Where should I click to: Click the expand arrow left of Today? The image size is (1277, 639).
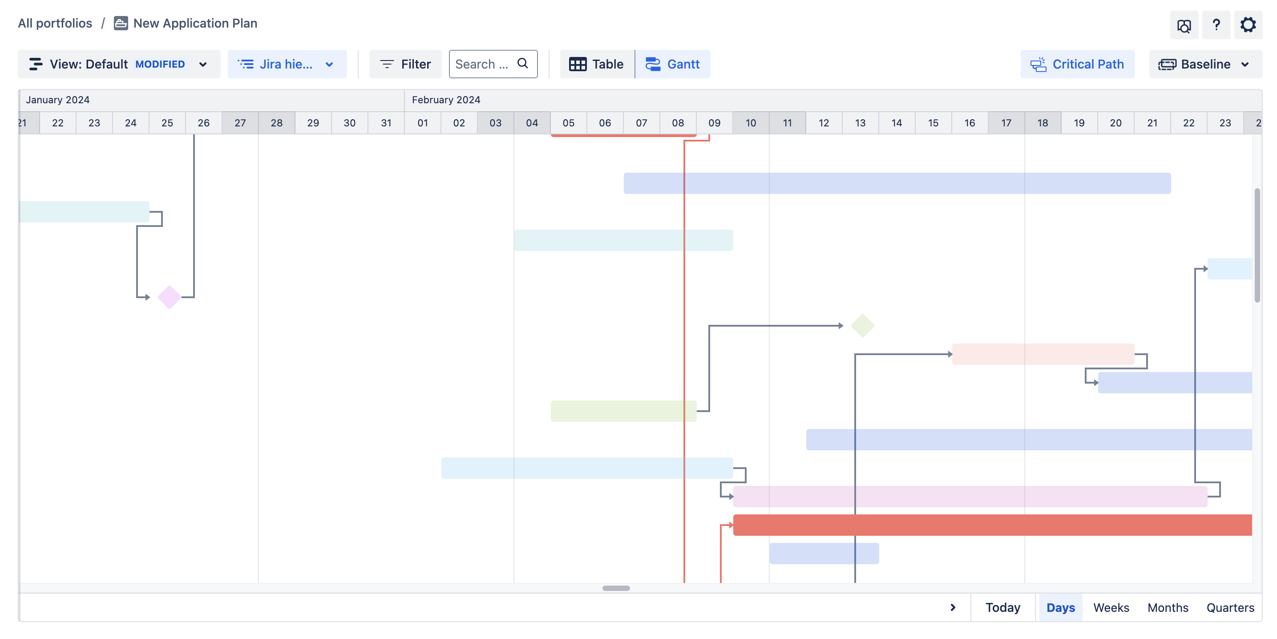point(952,607)
